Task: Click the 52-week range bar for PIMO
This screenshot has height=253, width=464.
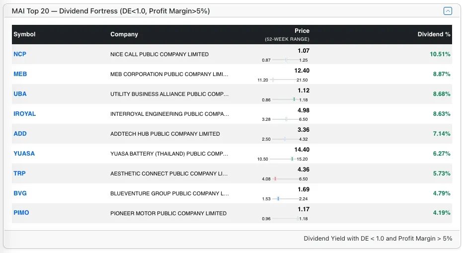Action: 285,219
